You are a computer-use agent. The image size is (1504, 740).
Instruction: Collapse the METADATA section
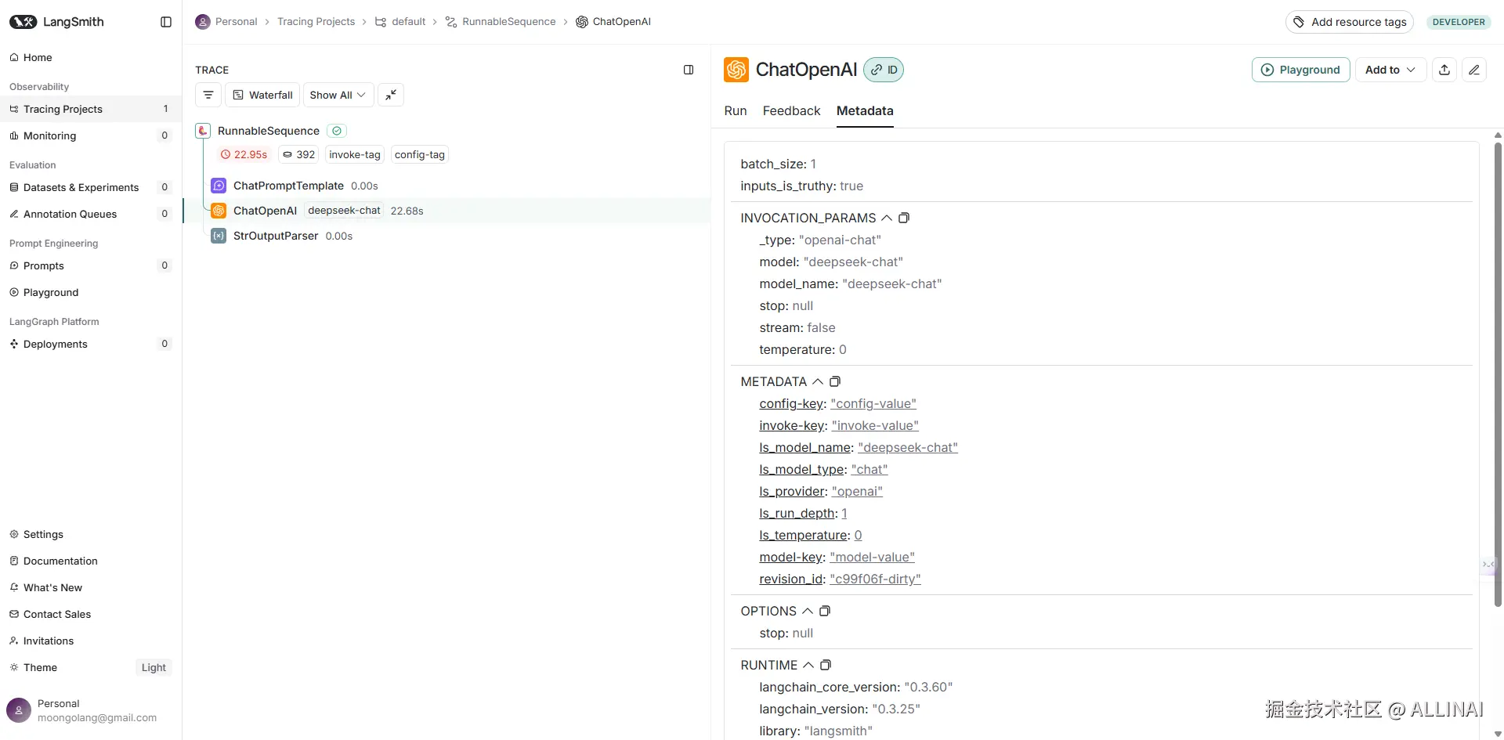[818, 381]
